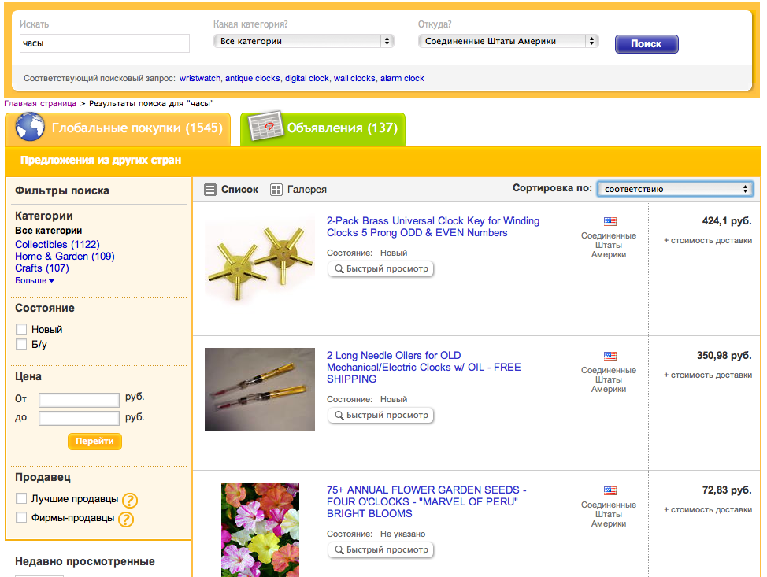Open the wristwatch suggested search link
The image size is (767, 577).
pos(199,79)
